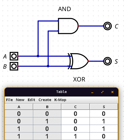Click the S column header

coord(104,107)
